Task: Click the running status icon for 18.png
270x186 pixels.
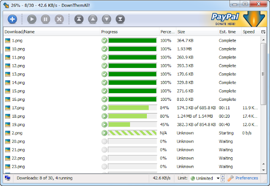Action: click(x=104, y=116)
